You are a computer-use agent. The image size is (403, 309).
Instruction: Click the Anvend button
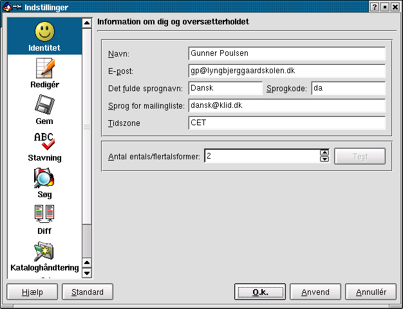pos(315,292)
